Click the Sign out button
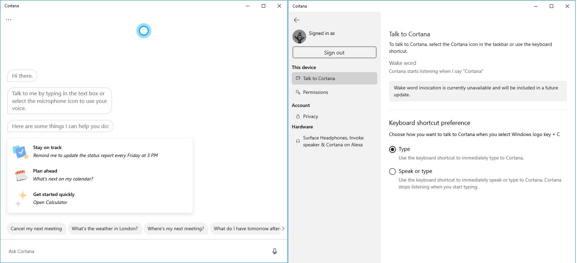This screenshot has width=577, height=263. (334, 52)
